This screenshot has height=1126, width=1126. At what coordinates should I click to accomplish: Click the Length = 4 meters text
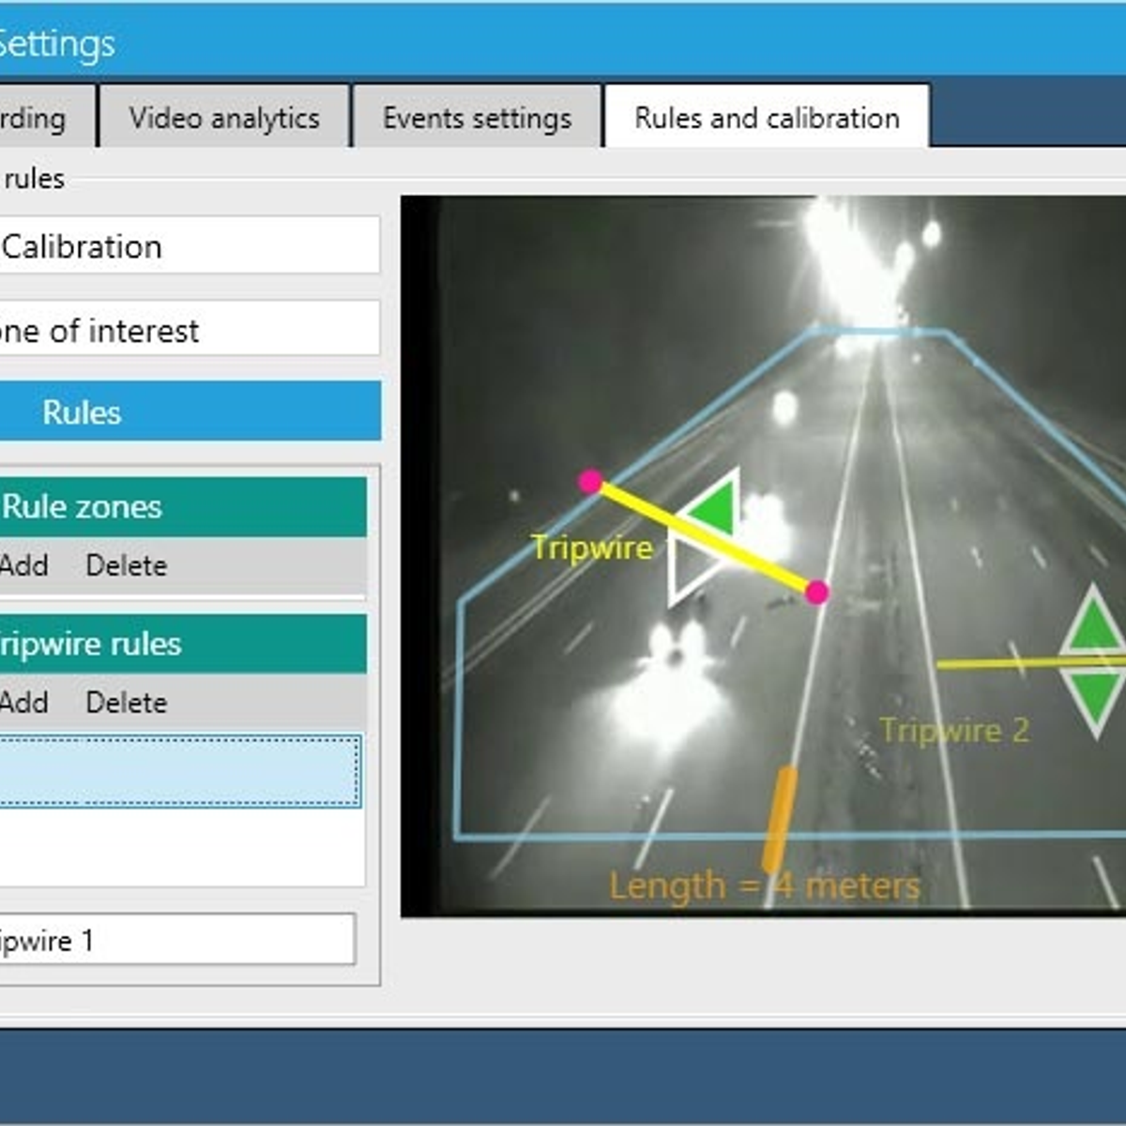[x=765, y=886]
